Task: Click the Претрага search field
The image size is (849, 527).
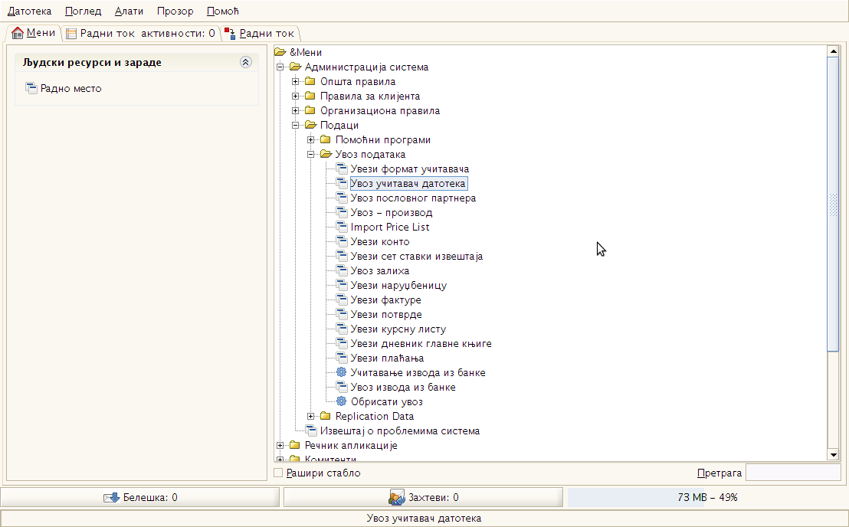Action: pyautogui.click(x=792, y=473)
